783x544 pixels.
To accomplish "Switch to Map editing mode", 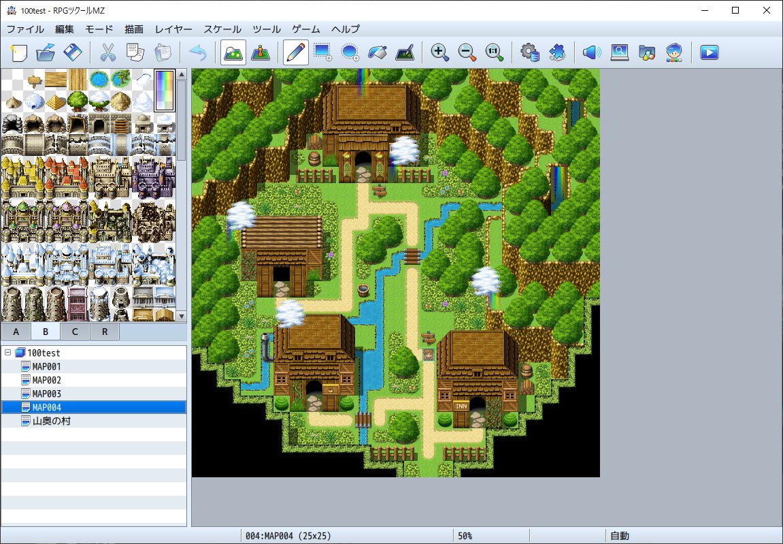I will coord(233,52).
